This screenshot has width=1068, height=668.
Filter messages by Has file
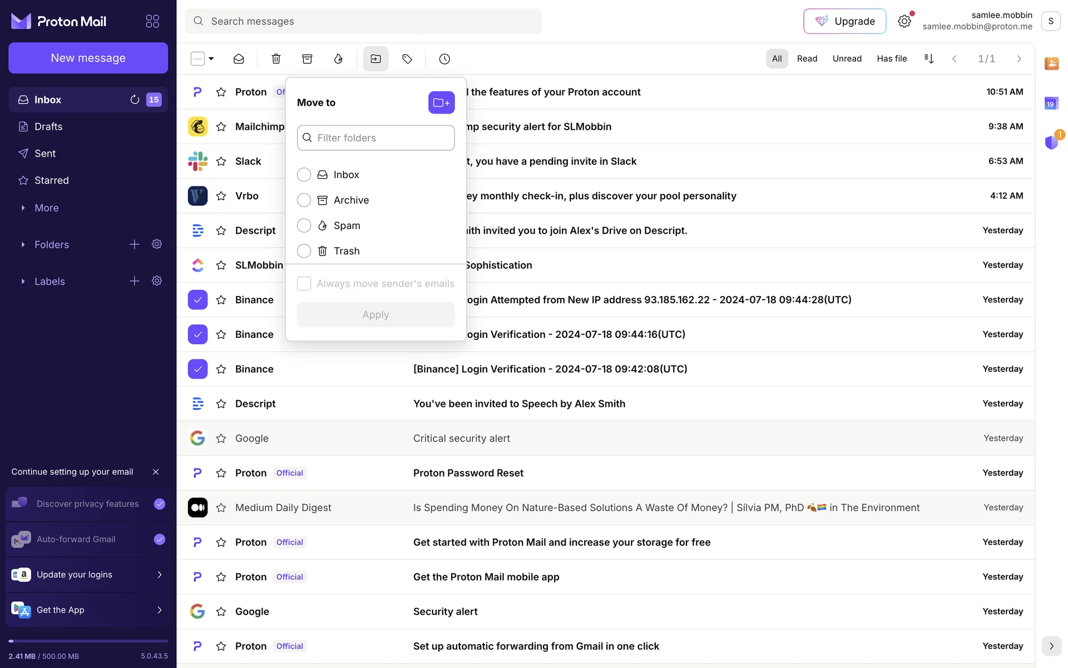click(892, 58)
